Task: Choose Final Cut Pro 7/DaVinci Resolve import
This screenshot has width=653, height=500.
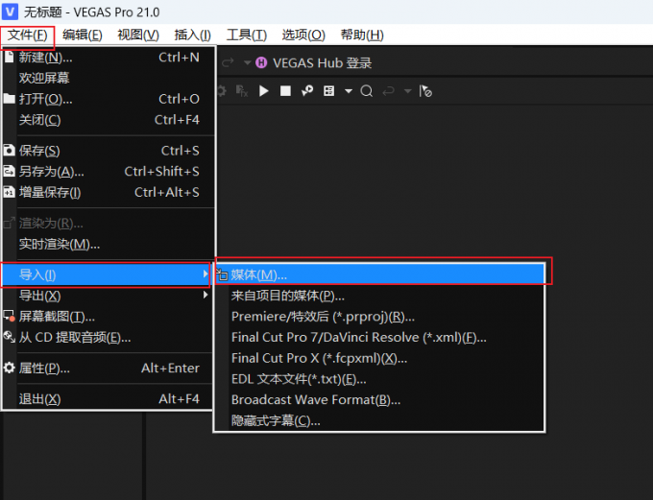Action: pos(379,337)
